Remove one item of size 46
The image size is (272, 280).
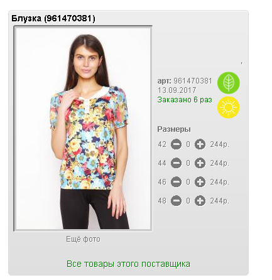[176, 182]
